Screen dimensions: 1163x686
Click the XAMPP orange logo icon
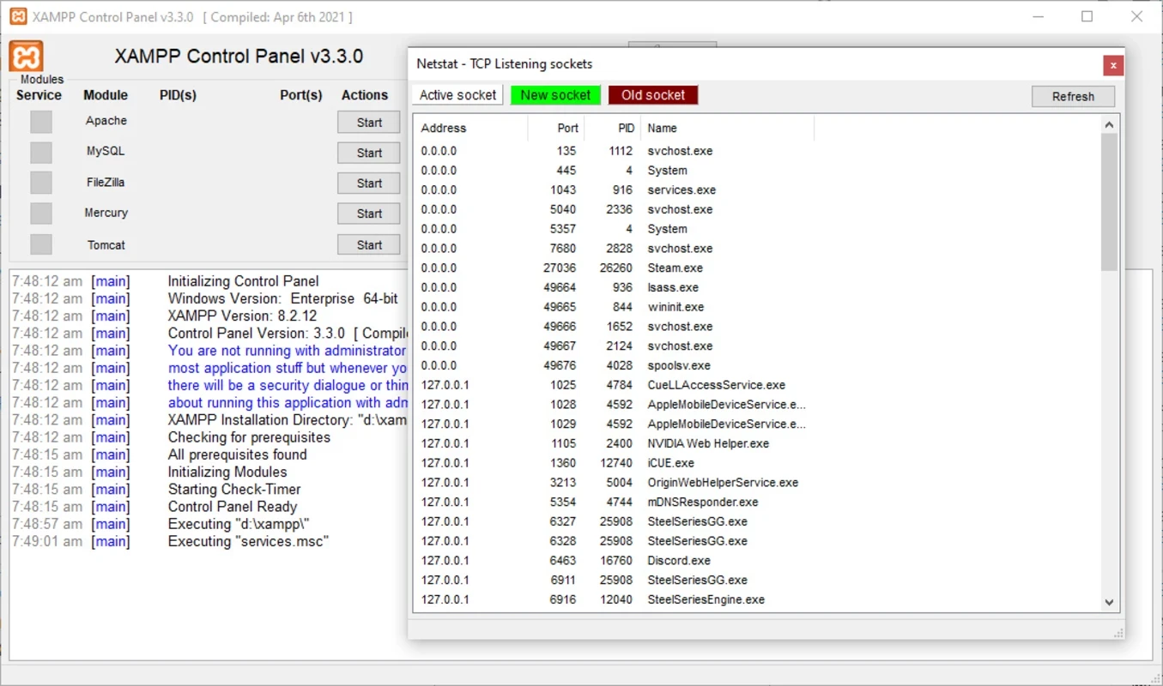point(27,56)
